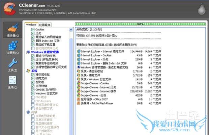Open the Registry (注册表) section
The image size is (209, 135).
click(13, 47)
